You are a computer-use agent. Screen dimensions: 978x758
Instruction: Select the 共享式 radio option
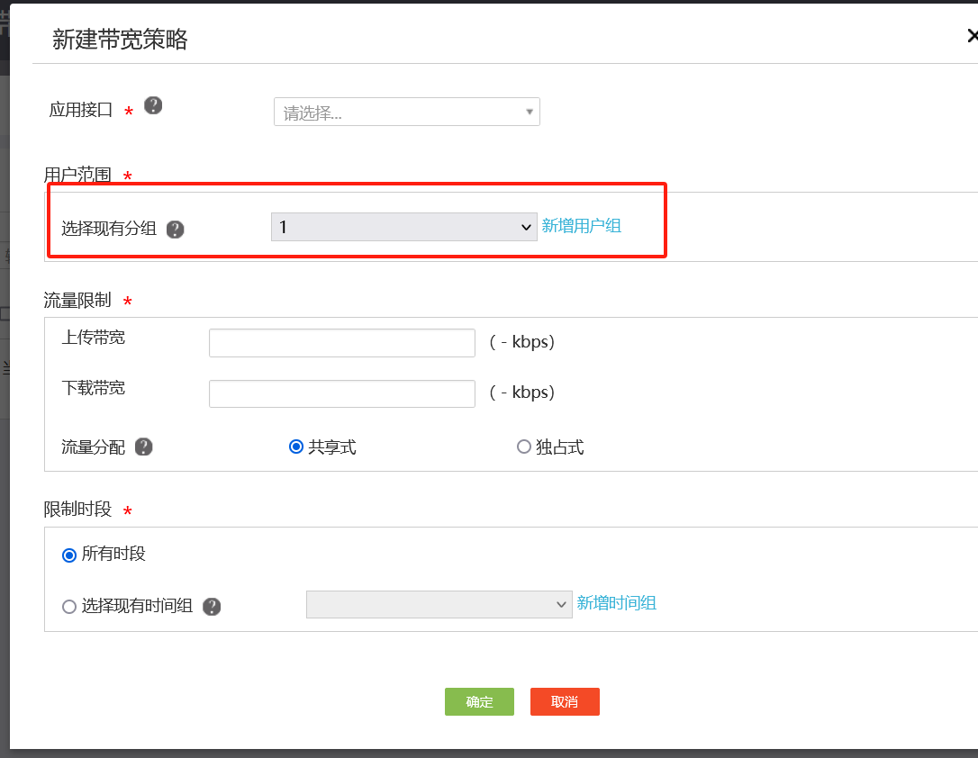pyautogui.click(x=296, y=447)
